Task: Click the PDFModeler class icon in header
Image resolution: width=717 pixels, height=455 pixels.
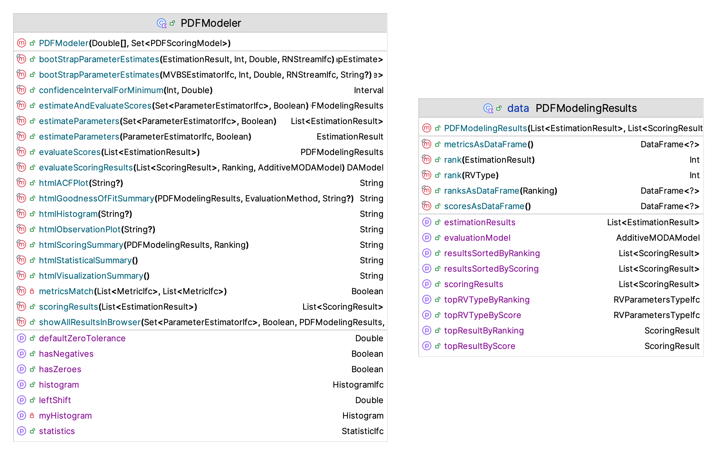Action: click(x=161, y=23)
